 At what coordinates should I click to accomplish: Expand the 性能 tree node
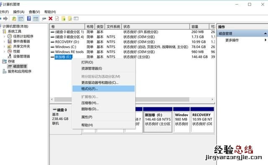point(4,51)
